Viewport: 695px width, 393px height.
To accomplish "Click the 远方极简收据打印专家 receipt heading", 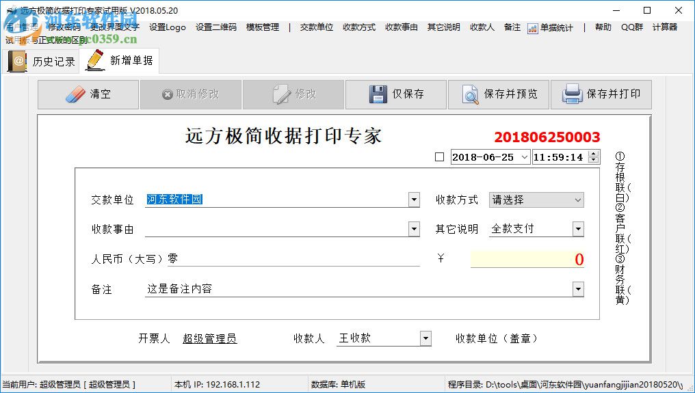I will tap(283, 136).
